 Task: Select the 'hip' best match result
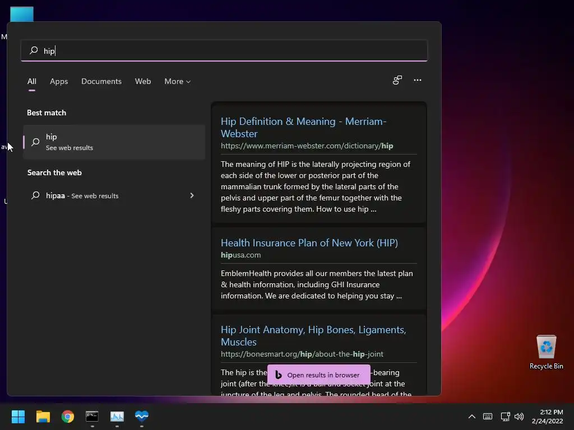pos(114,142)
